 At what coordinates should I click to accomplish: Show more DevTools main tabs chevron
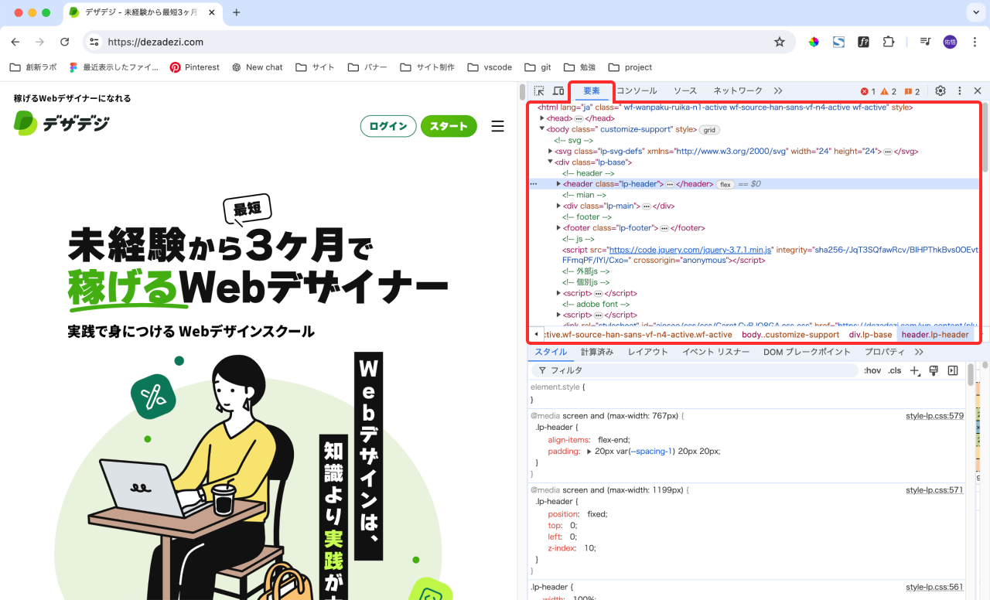click(x=778, y=91)
